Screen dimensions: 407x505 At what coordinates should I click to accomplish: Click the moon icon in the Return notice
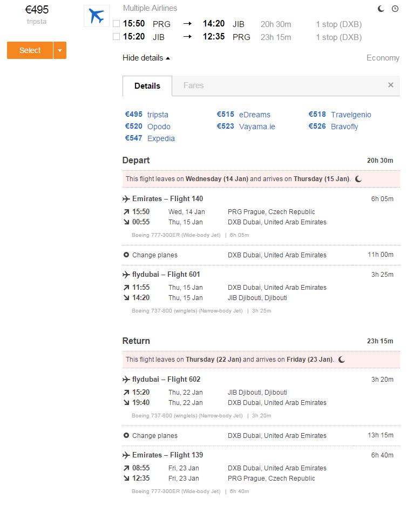[342, 360]
